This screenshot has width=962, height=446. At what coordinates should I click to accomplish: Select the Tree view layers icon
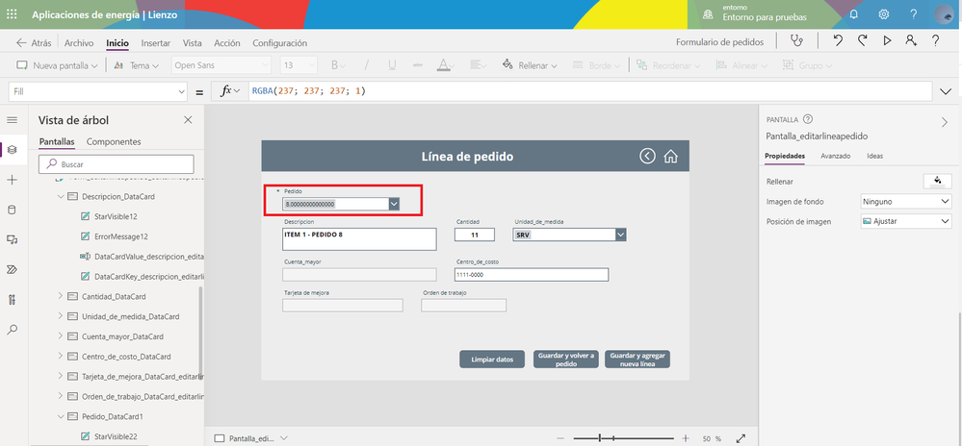(x=13, y=150)
